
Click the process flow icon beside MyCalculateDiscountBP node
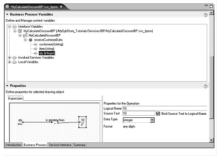point(25,35)
